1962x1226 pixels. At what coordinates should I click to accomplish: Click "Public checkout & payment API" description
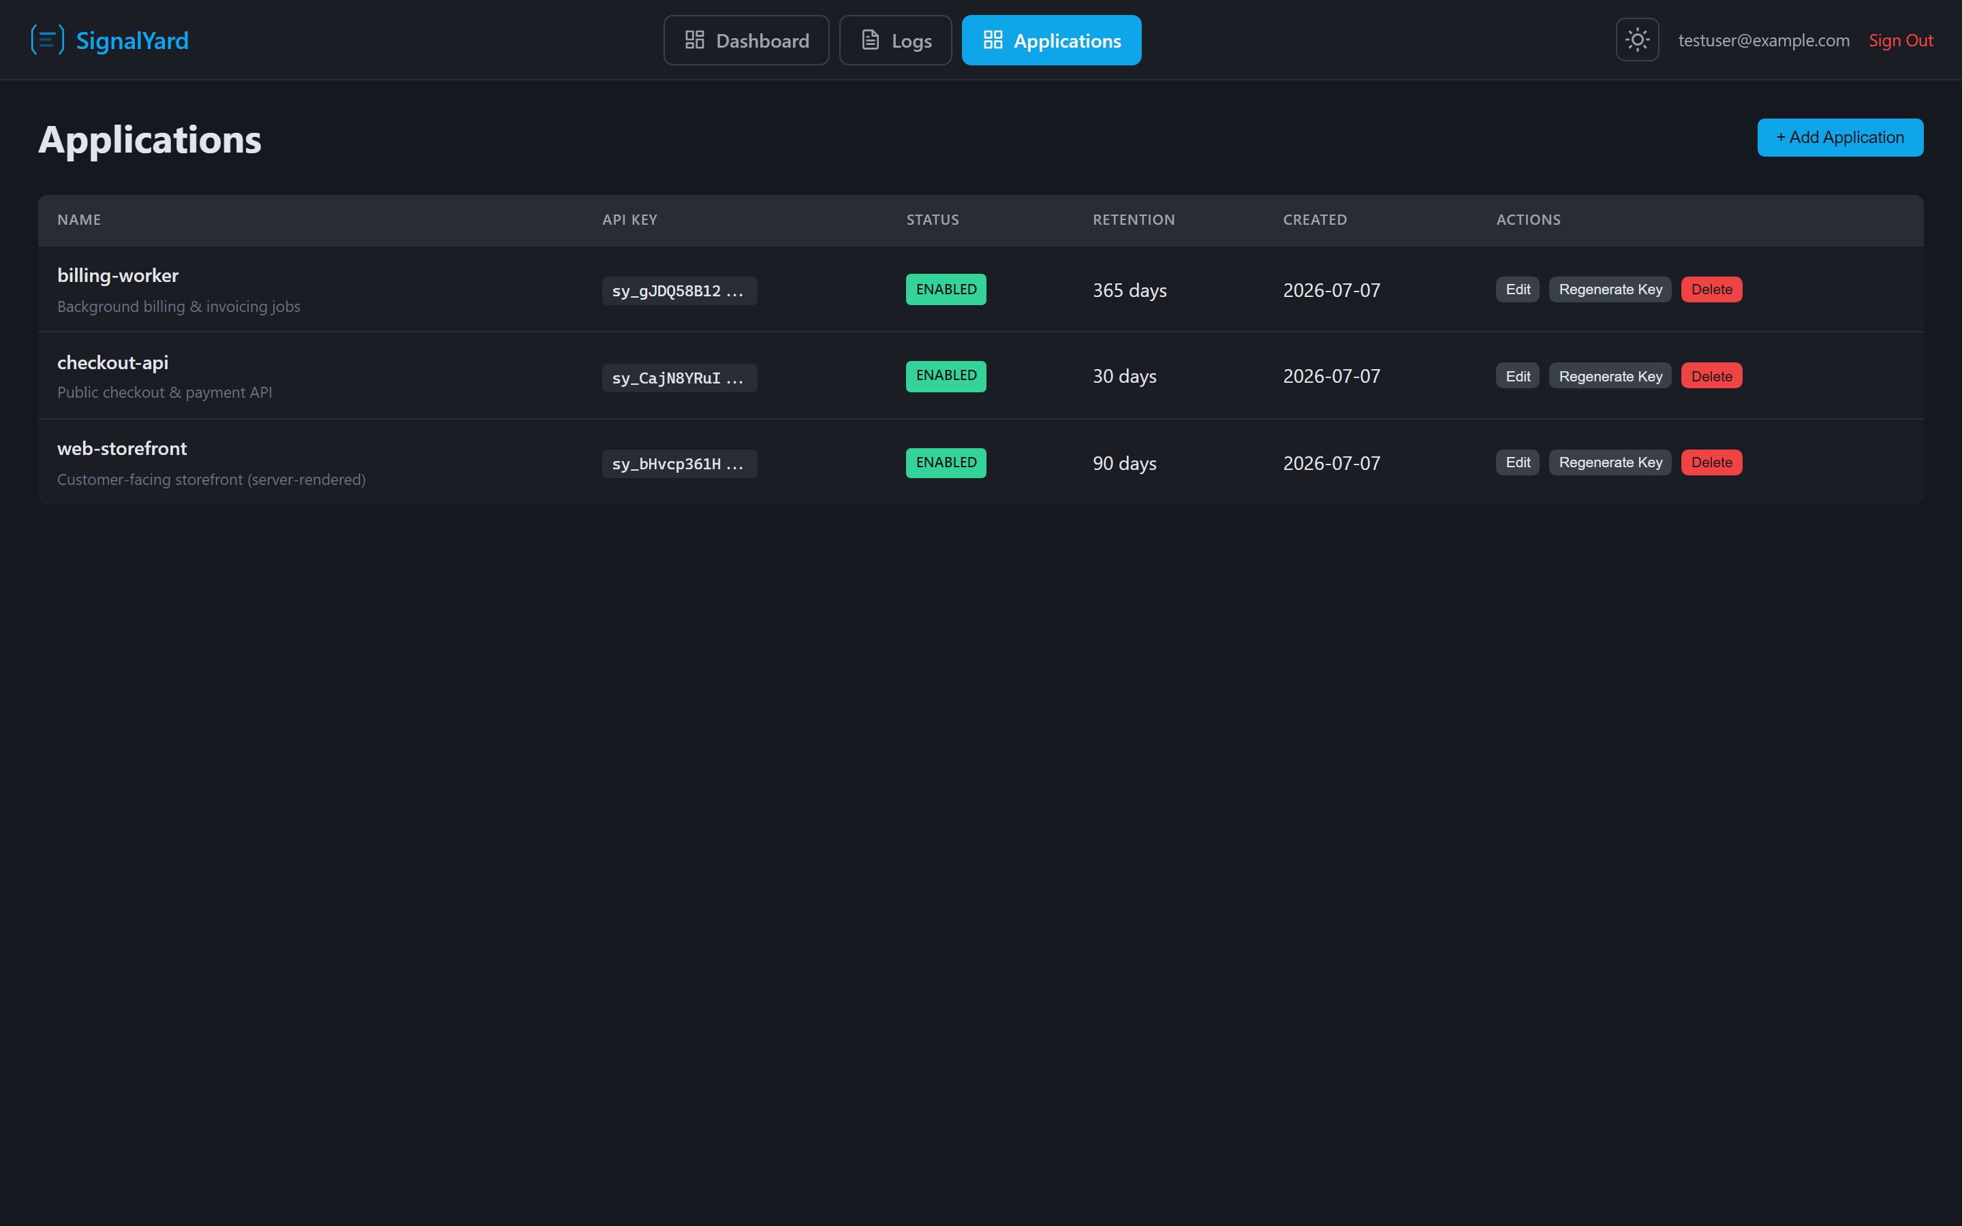(165, 392)
